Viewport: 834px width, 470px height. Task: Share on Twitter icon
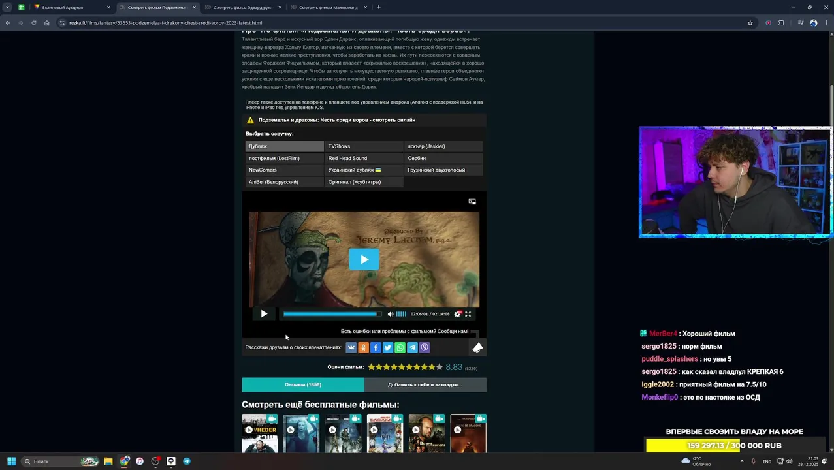click(x=388, y=347)
